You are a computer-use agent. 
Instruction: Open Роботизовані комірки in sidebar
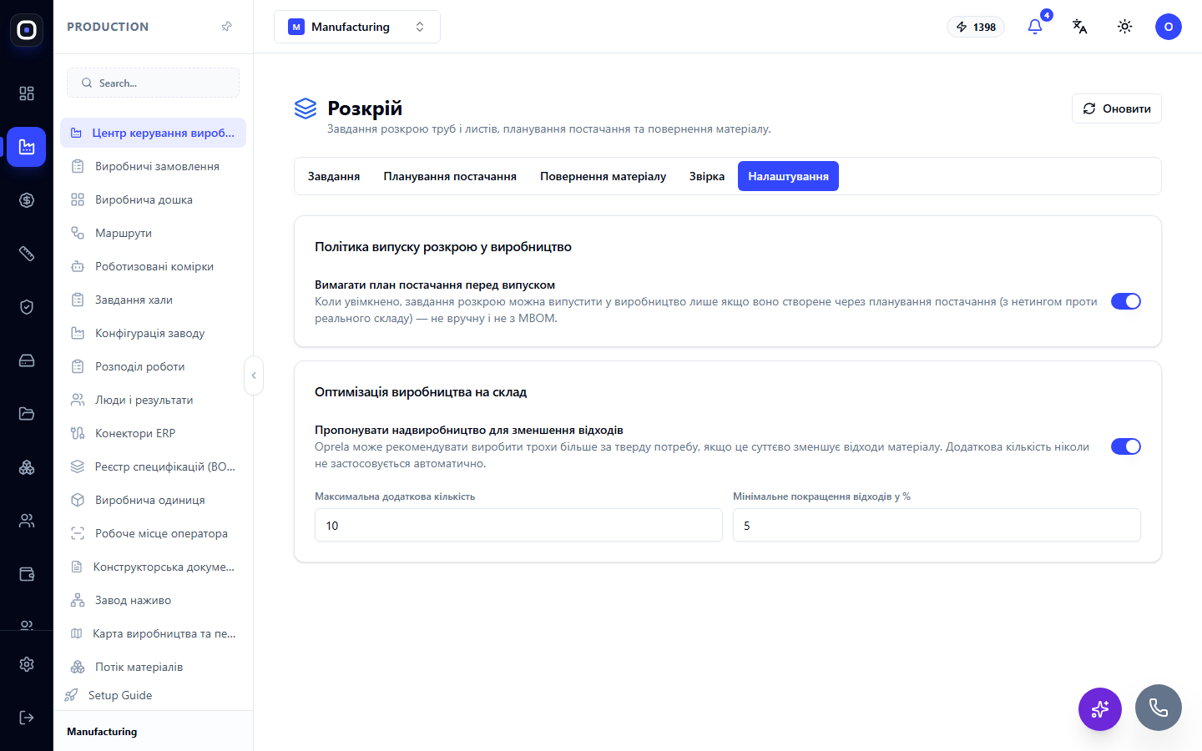(x=153, y=266)
